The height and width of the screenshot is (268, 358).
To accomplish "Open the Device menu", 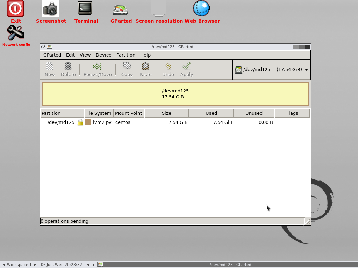I will click(103, 55).
